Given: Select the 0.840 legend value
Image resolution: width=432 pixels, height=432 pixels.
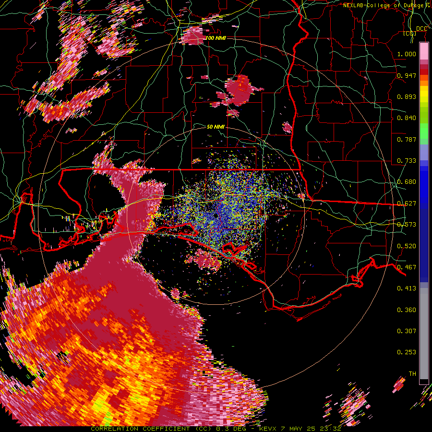Looking at the screenshot, I should pos(407,118).
